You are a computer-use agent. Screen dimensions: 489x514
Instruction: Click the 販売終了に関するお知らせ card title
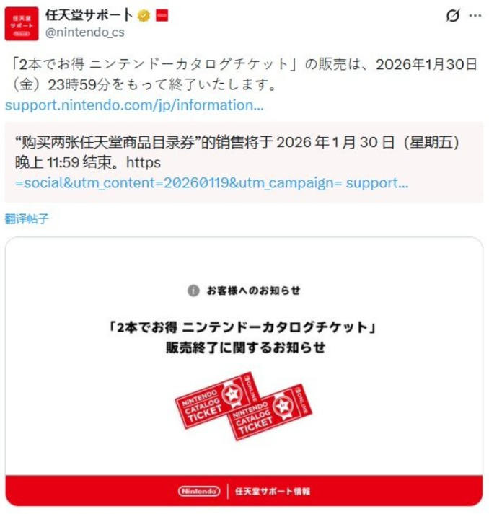tap(245, 347)
